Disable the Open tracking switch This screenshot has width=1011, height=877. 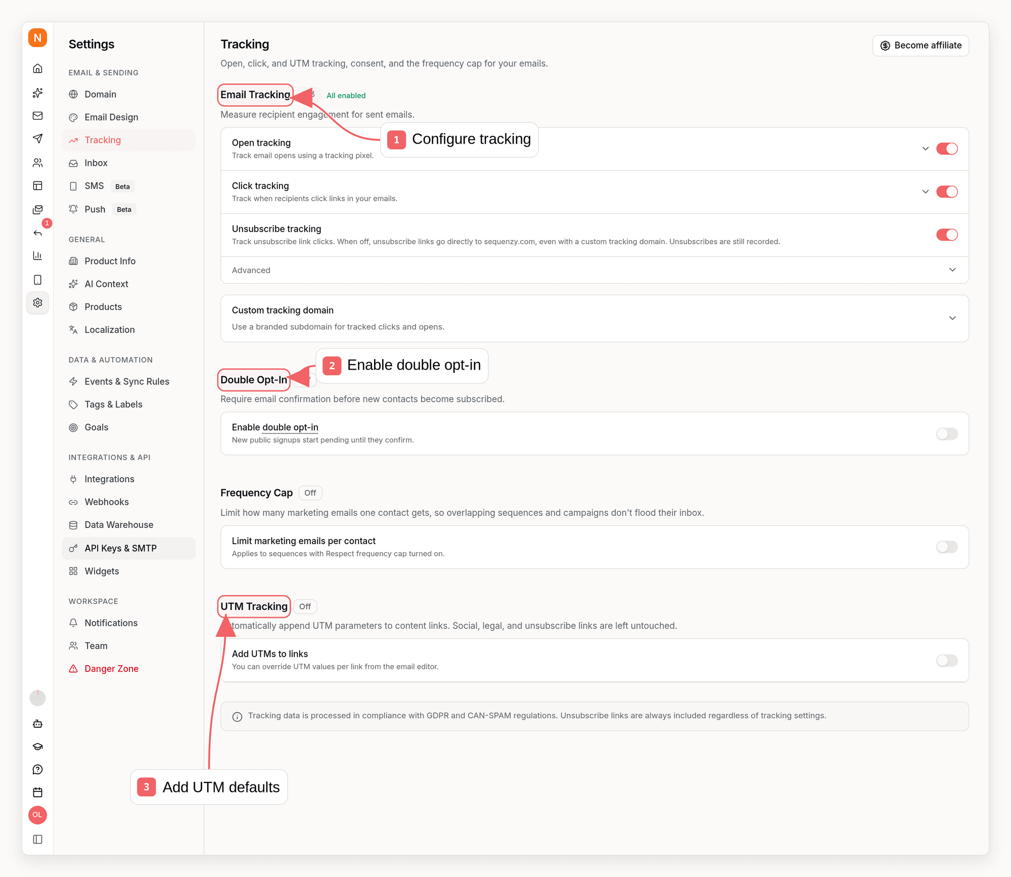[947, 149]
